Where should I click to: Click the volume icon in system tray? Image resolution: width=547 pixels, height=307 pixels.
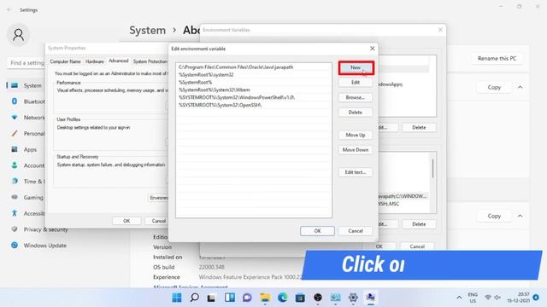click(x=497, y=298)
